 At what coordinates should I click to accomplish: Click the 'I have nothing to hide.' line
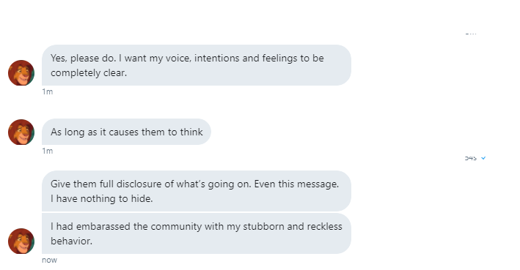click(x=101, y=198)
